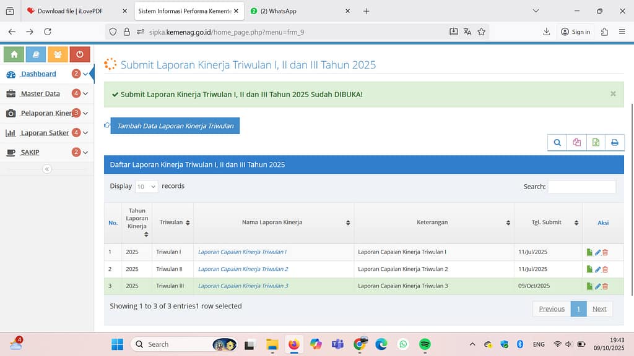Sort table by Tgl. Submit column
Screen dimensions: 634x356
click(x=547, y=222)
